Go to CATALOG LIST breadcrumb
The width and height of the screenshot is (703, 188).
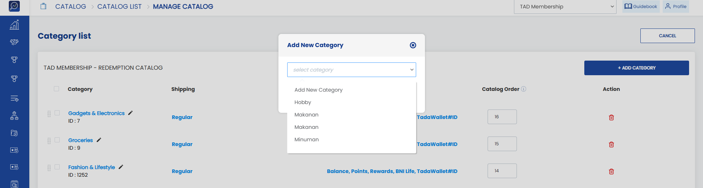[x=119, y=7]
